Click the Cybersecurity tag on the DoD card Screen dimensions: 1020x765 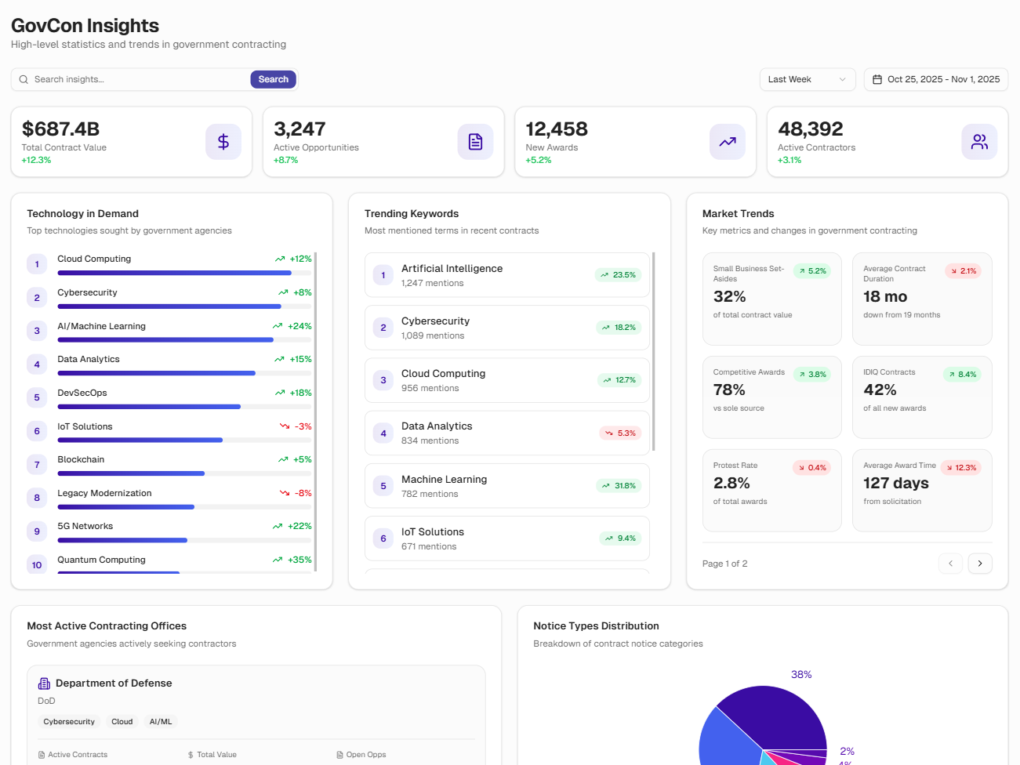tap(69, 721)
